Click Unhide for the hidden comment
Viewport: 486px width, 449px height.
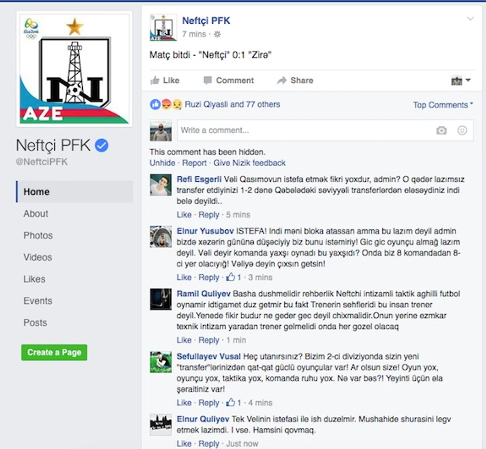(162, 163)
